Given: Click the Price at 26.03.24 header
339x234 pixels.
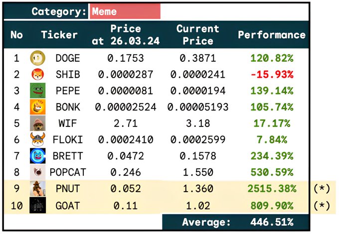Looking at the screenshot, I should point(126,35).
